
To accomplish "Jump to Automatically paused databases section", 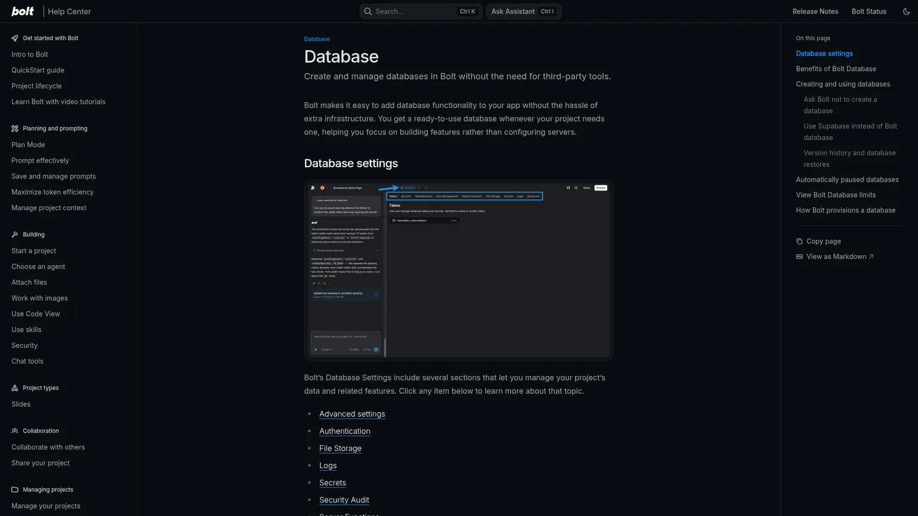I will 847,180.
